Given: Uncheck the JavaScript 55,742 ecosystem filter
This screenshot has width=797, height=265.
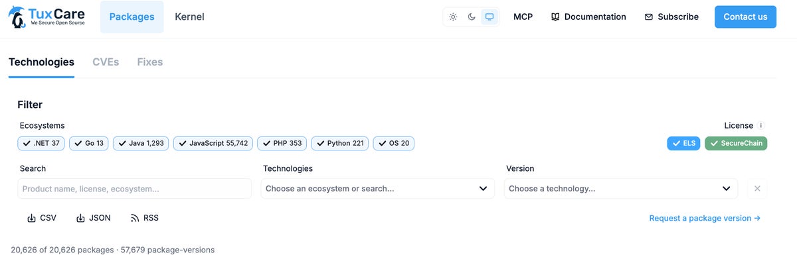Looking at the screenshot, I should pos(213,143).
